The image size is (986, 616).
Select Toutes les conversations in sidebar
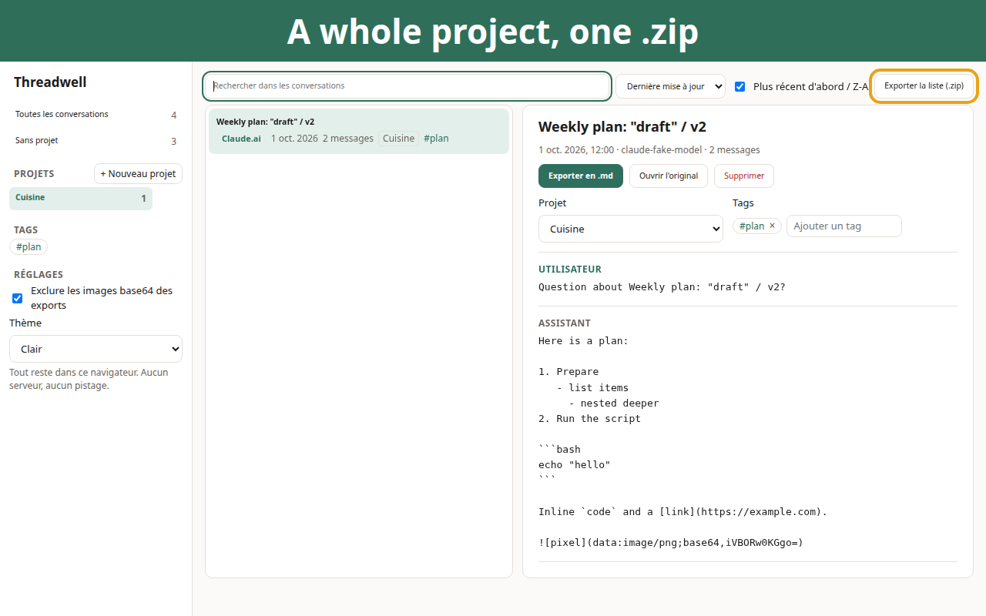click(96, 115)
